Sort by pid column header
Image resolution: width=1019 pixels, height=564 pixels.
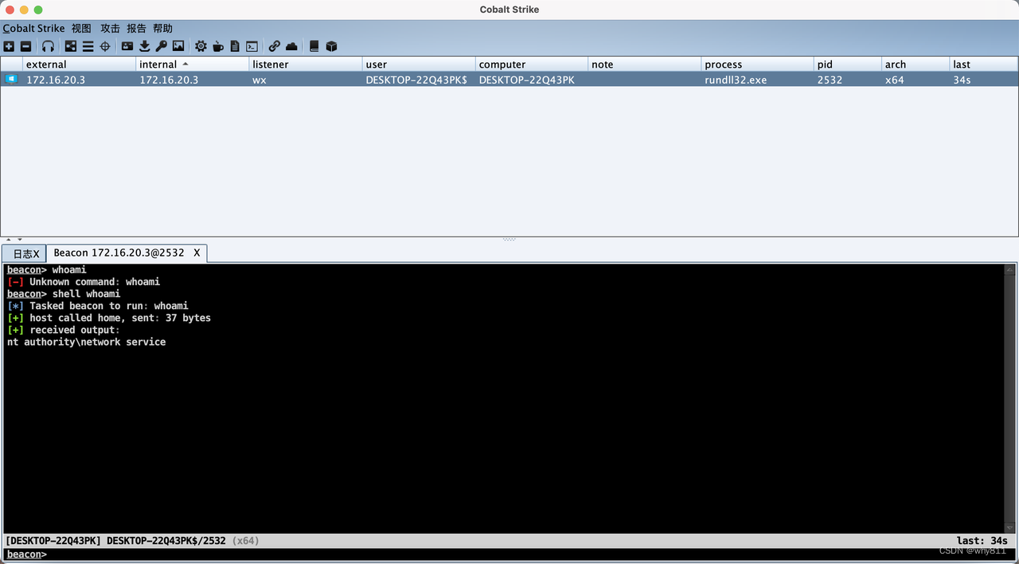pyautogui.click(x=848, y=64)
